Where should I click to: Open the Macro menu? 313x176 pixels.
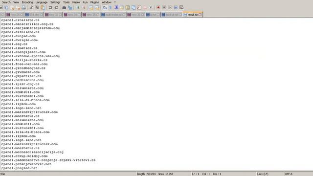76,2
